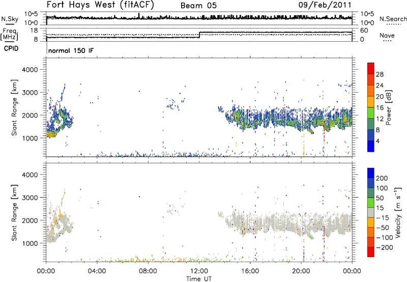Screen dimensions: 407x282
Task: Click the '20:00' time tick label
Action: pyautogui.click(x=301, y=271)
